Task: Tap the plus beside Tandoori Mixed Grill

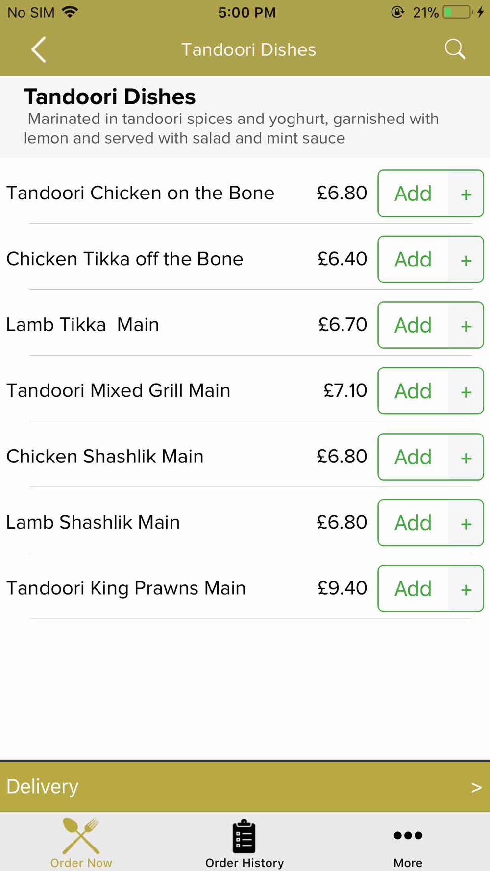Action: click(466, 391)
